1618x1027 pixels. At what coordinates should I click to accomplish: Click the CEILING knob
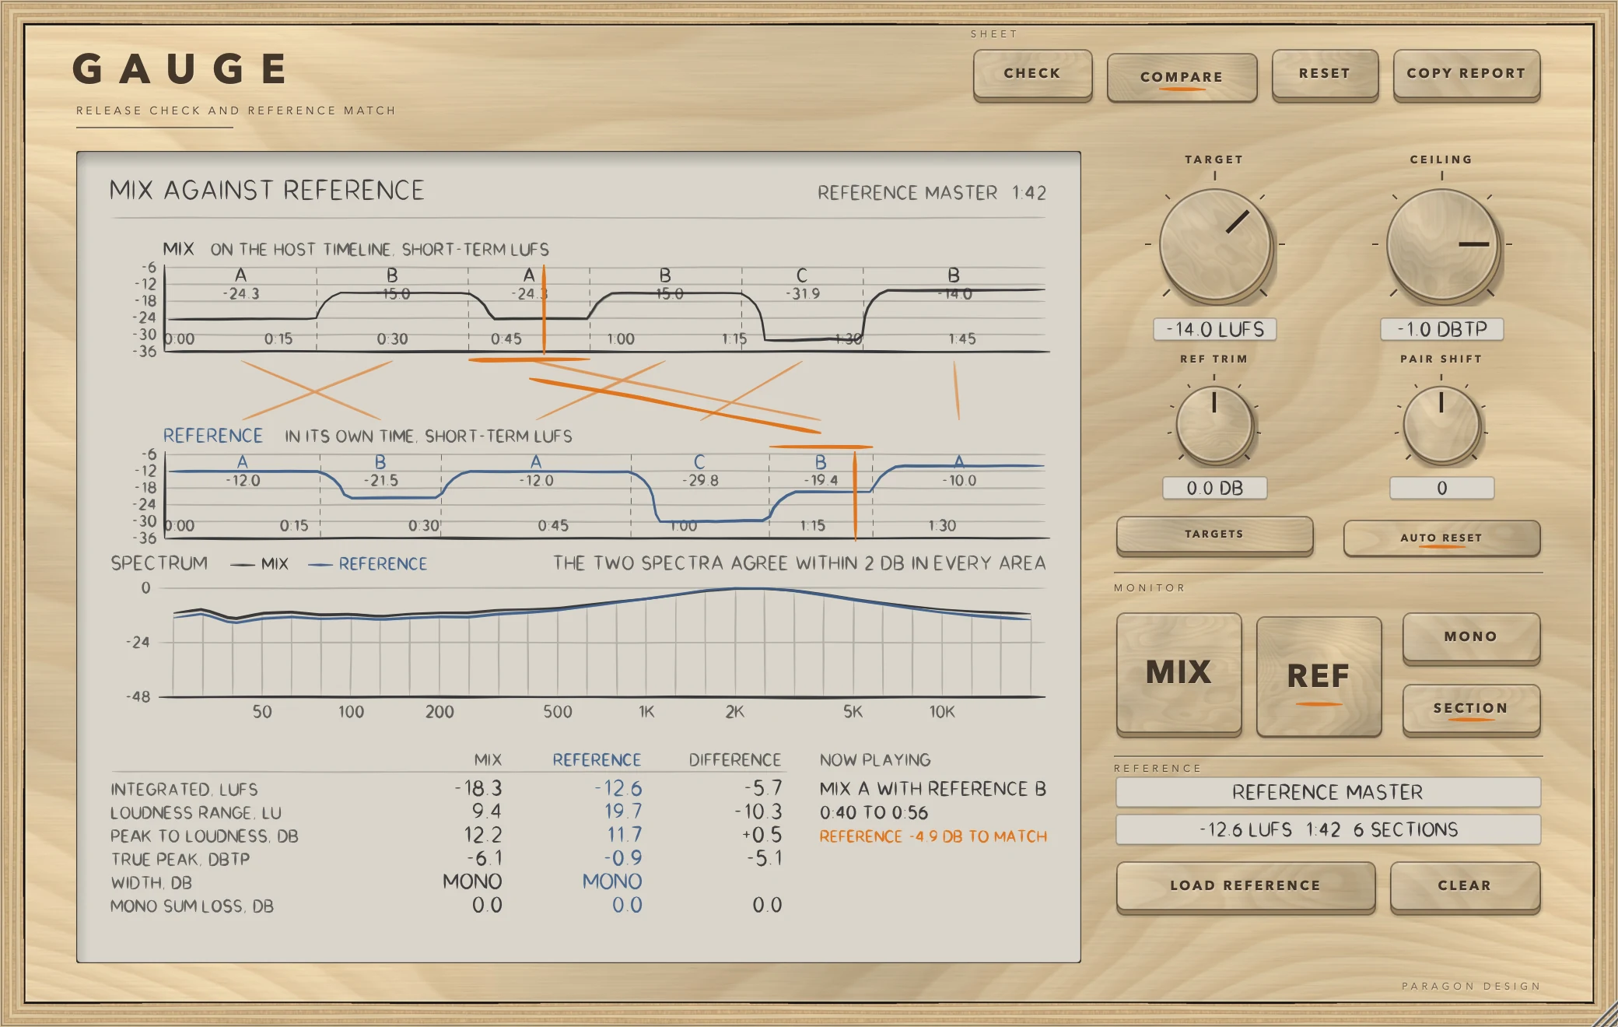coord(1442,245)
